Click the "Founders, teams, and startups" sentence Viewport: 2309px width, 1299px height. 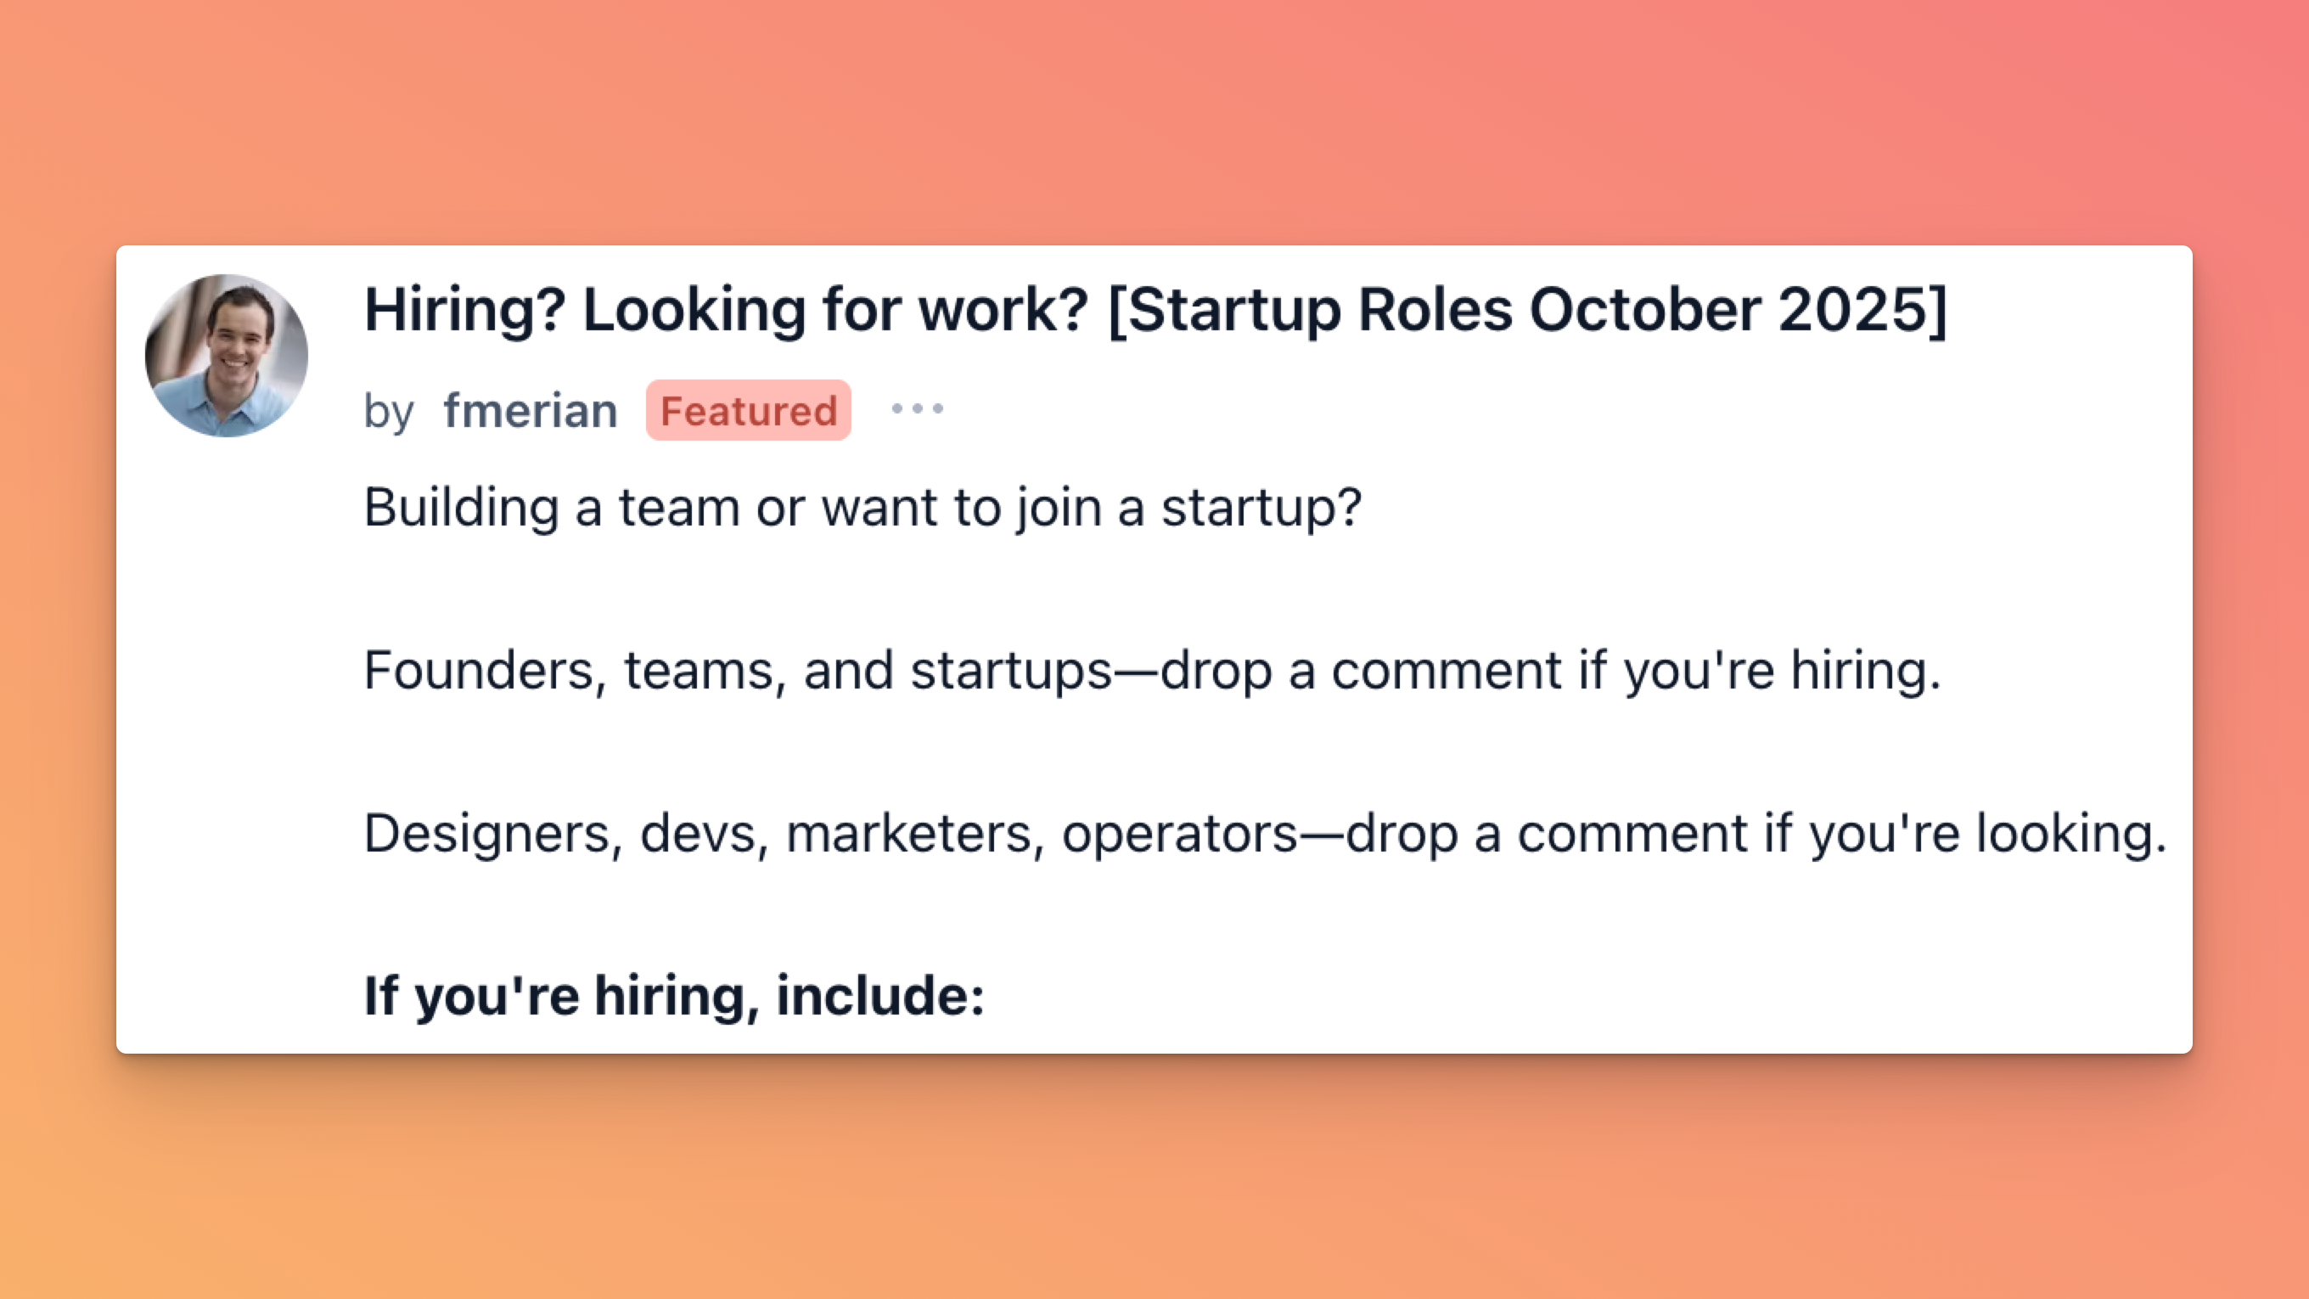tap(737, 671)
